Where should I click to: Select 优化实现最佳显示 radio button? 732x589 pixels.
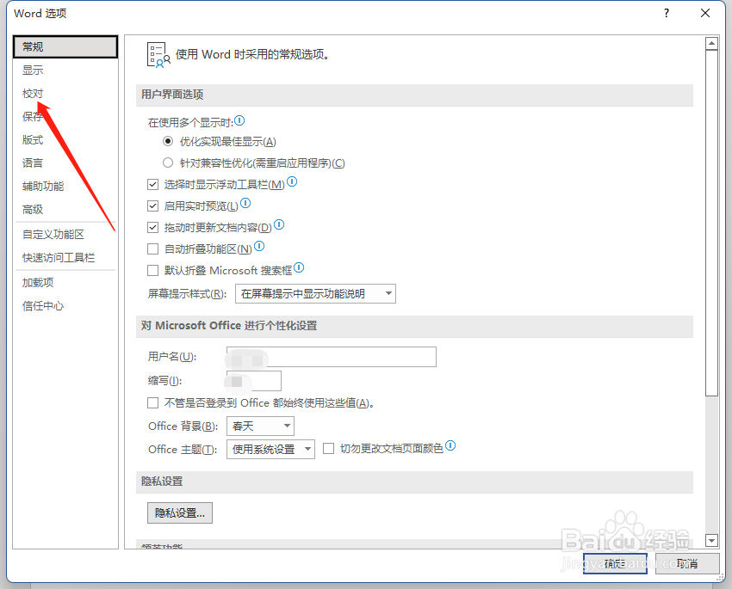click(168, 141)
